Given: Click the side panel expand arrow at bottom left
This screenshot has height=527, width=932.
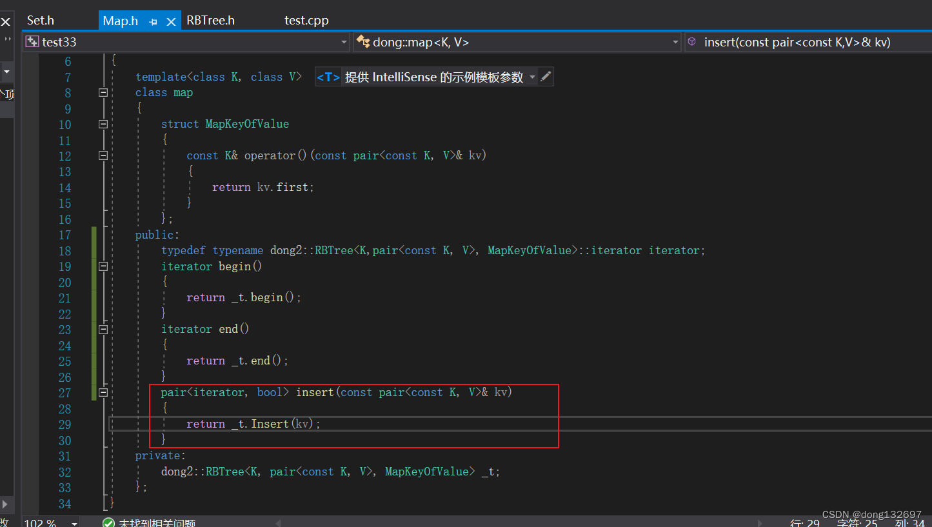Looking at the screenshot, I should pos(5,504).
